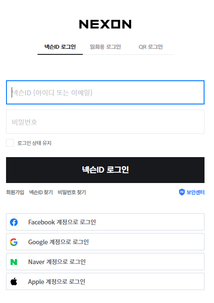Click the blue 보안센터 shield icon

click(182, 192)
